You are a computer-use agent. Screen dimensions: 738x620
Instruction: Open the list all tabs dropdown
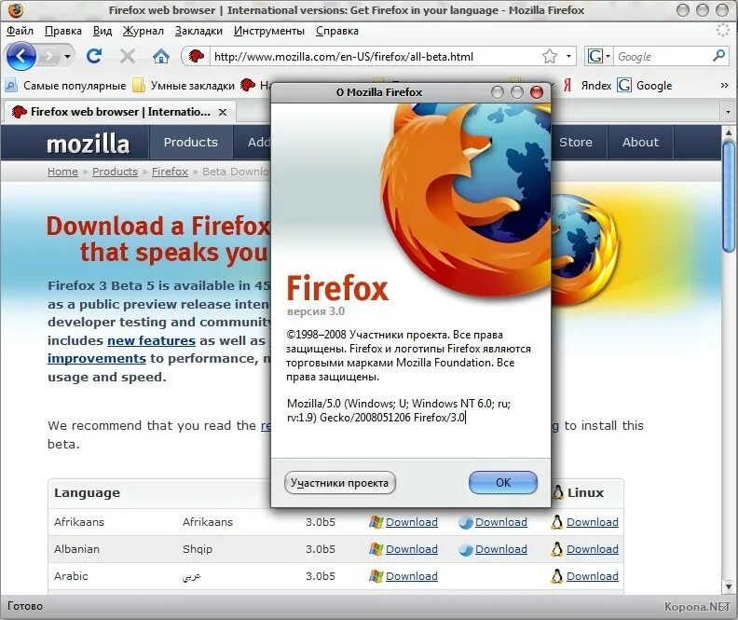click(728, 112)
